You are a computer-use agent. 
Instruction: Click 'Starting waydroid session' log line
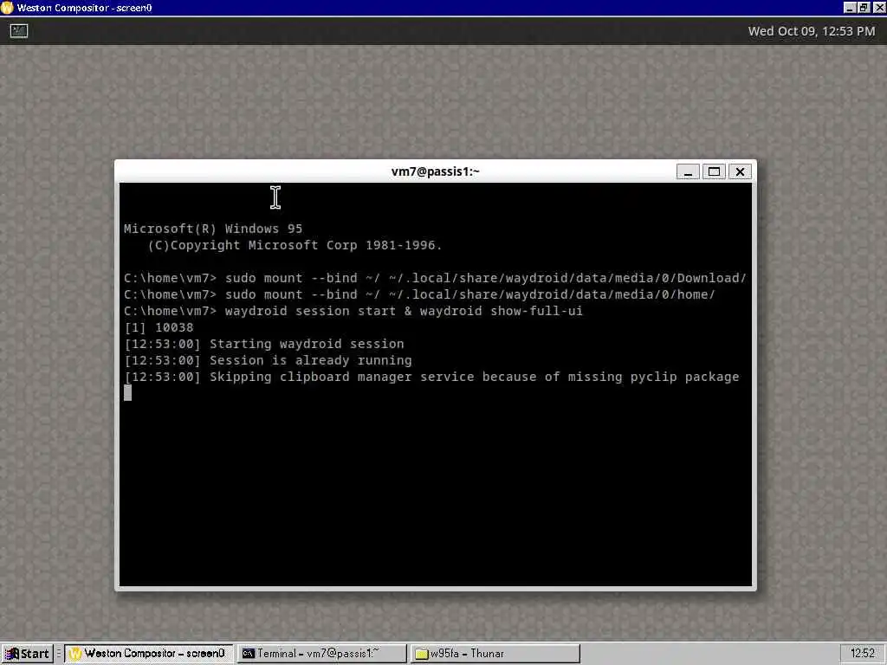pos(264,344)
